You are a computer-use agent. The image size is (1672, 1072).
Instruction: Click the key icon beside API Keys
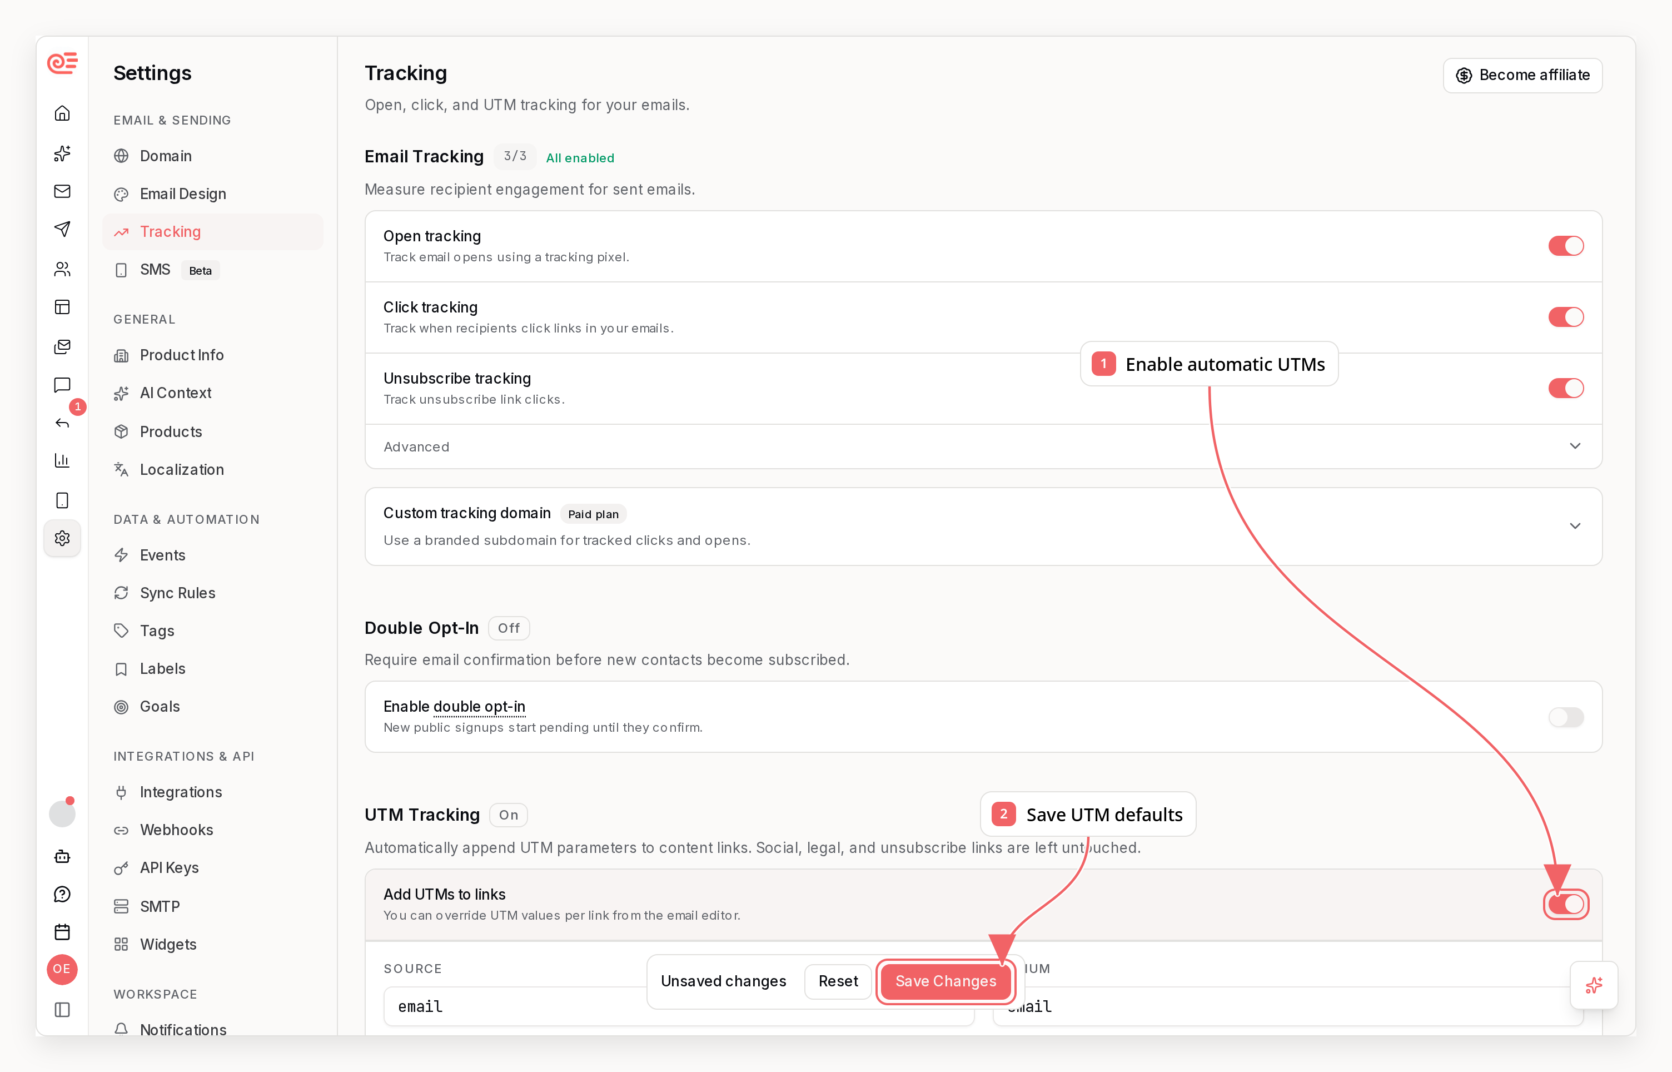[x=121, y=868]
